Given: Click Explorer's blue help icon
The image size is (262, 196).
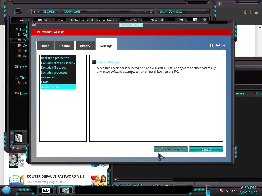Looking at the screenshot, I should pyautogui.click(x=204, y=20).
